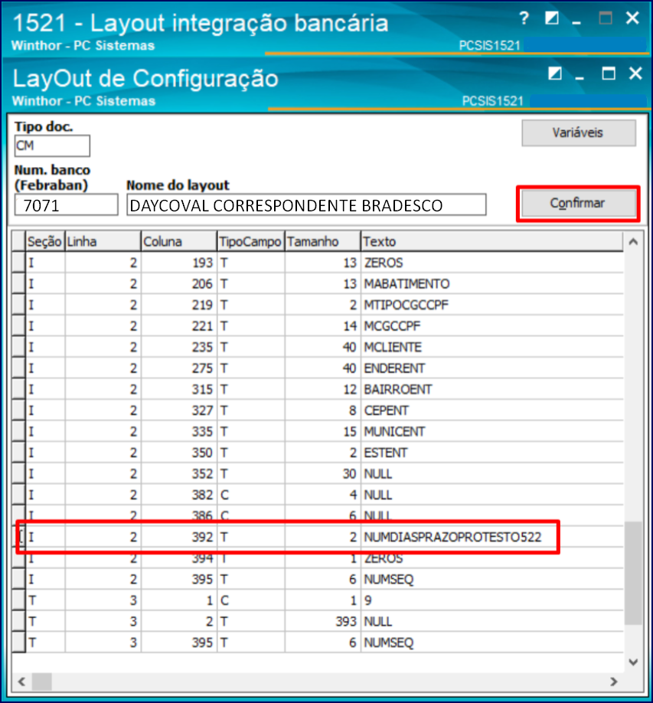Click the Tamanho column header
Viewport: 653px width, 703px height.
[323, 242]
